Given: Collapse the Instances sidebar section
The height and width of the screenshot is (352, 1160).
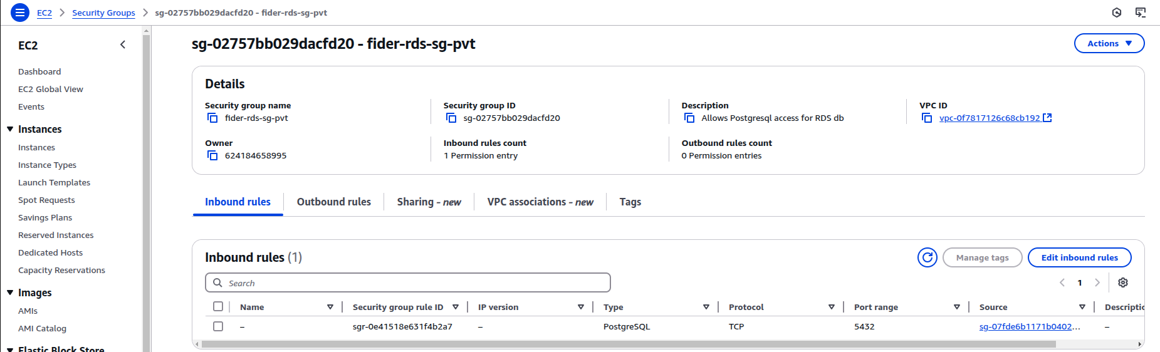Looking at the screenshot, I should click(x=10, y=129).
